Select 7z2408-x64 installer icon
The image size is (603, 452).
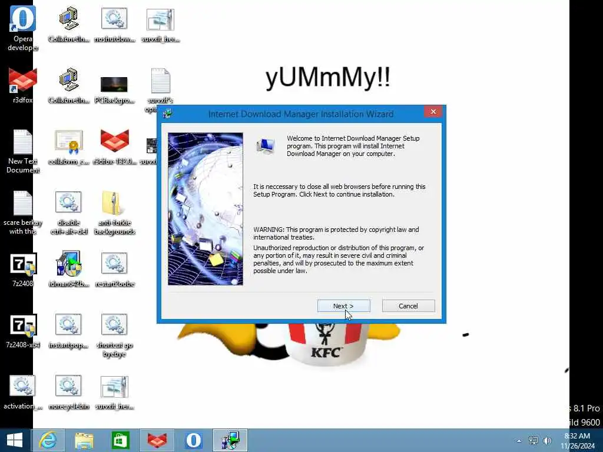23,331
